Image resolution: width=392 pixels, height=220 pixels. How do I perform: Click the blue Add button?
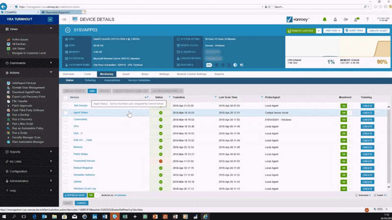click(x=92, y=91)
